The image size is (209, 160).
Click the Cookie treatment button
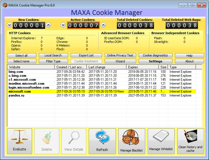pos(86,61)
